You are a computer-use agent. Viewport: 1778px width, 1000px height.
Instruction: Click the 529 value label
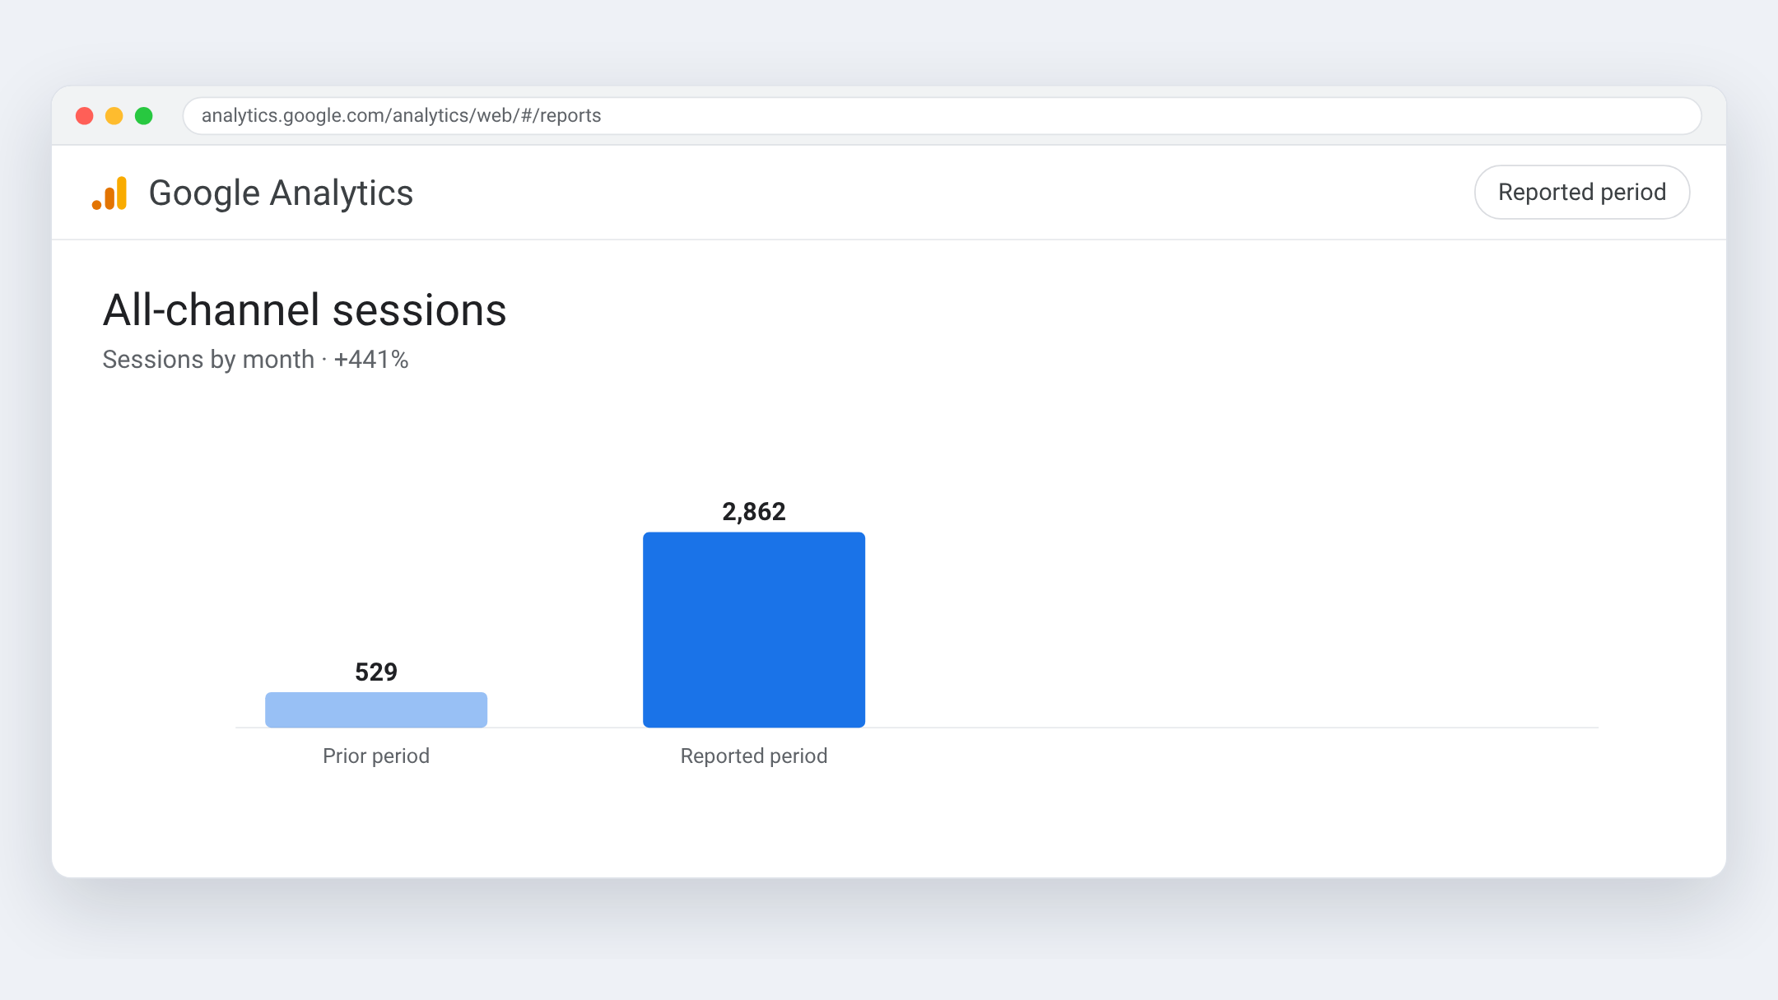coord(376,672)
